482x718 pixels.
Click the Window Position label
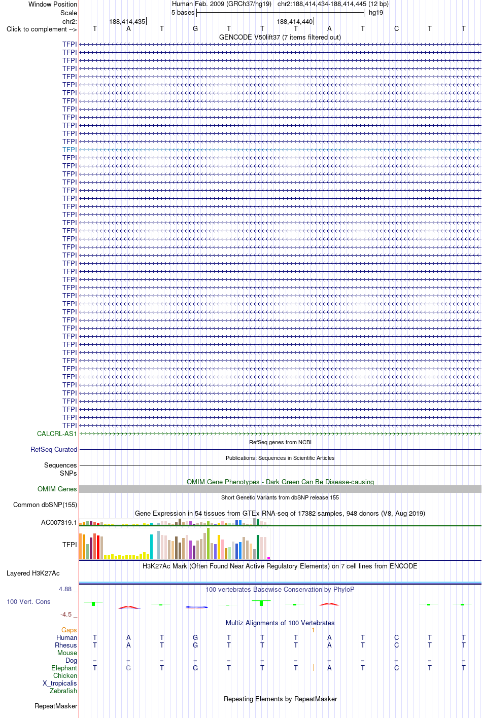coord(53,4)
